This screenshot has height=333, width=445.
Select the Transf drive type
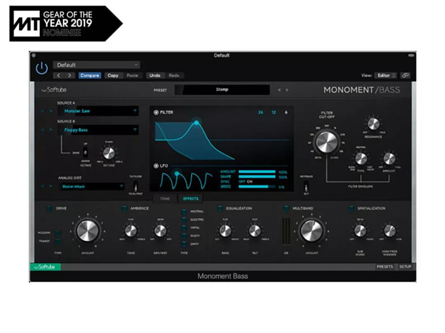click(58, 241)
